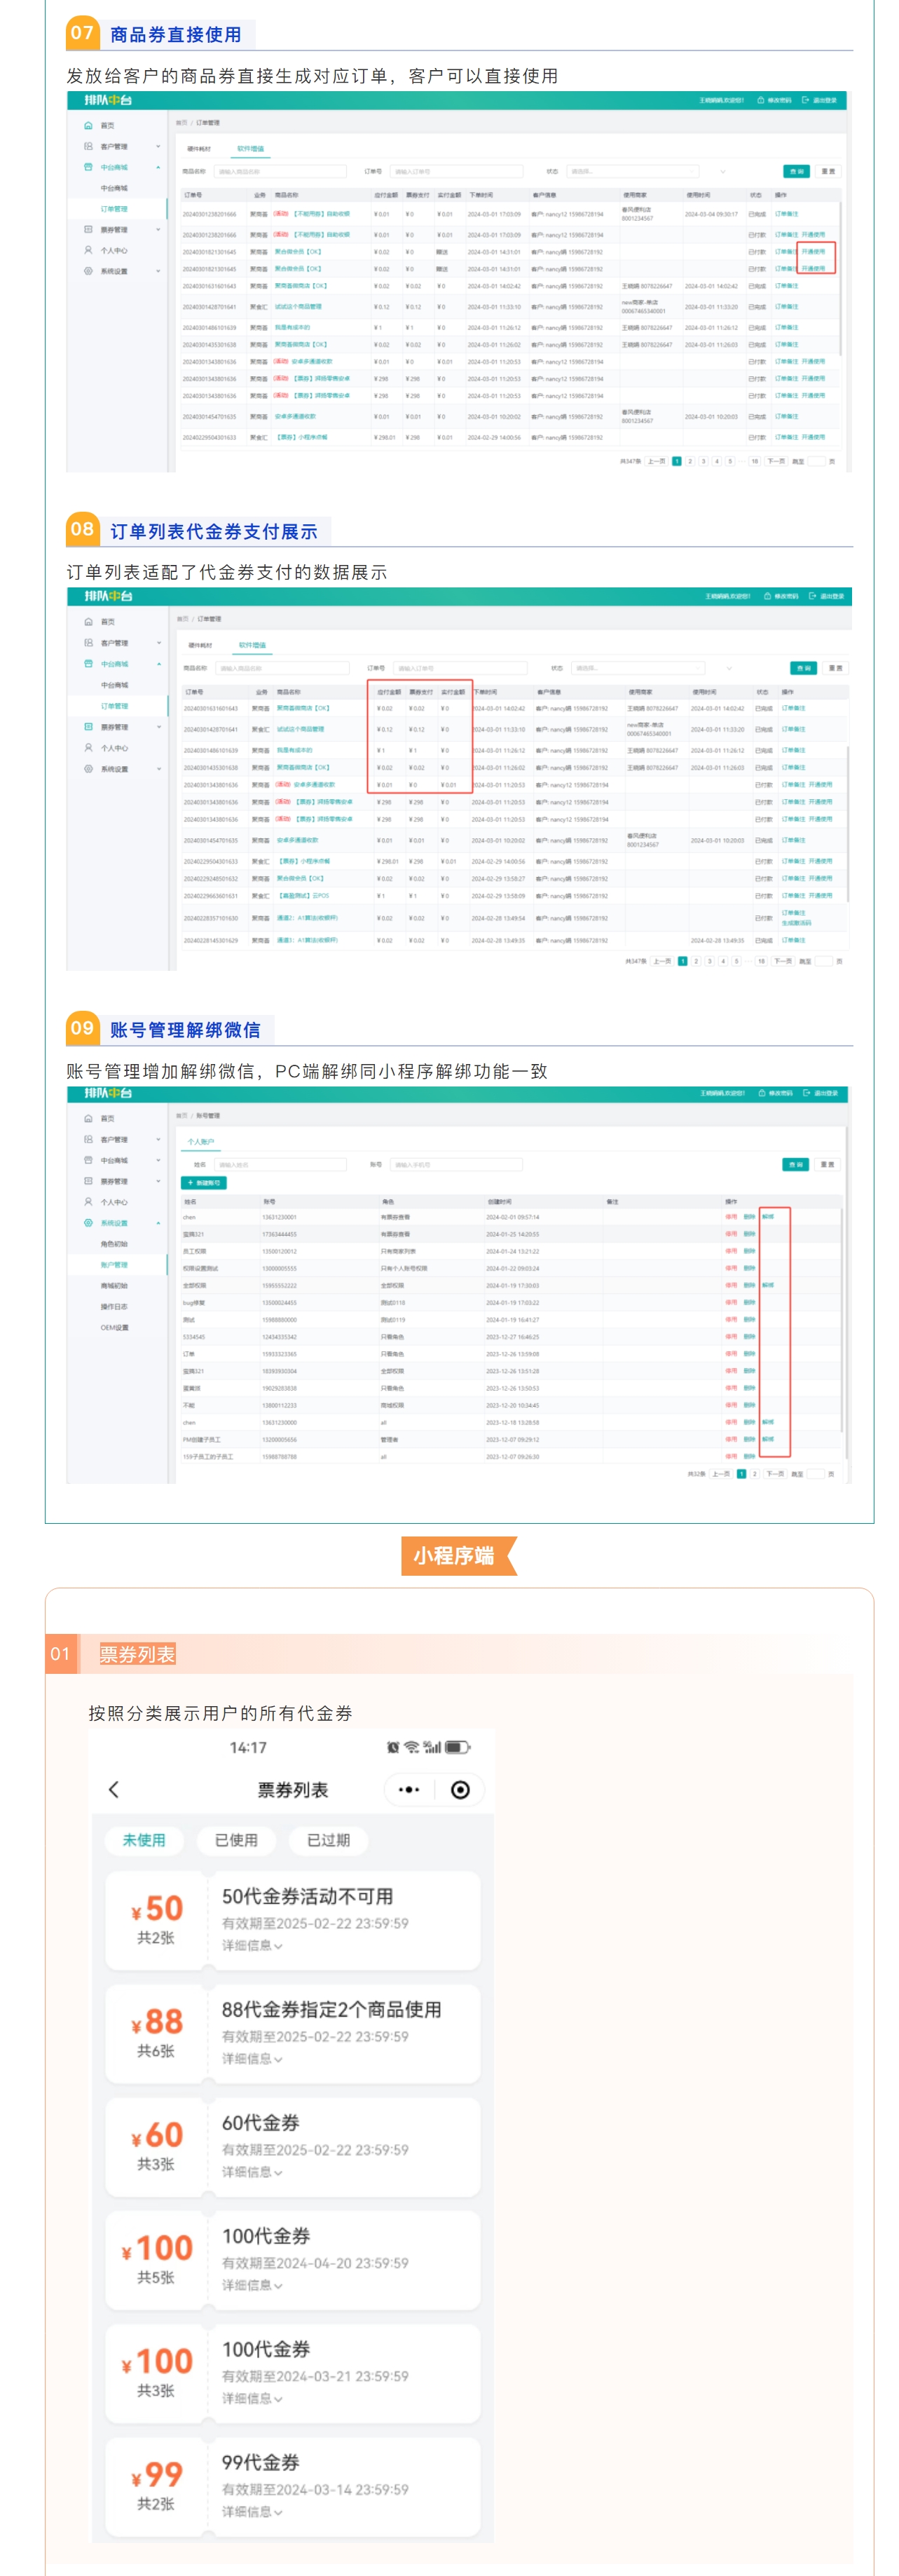Click 客户管理 icon in section 08 sidebar
Image resolution: width=899 pixels, height=2576 pixels.
88,643
